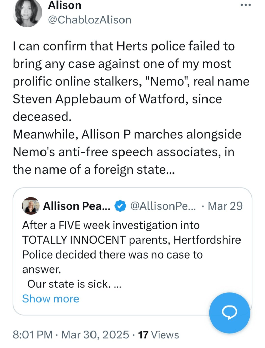Open the Alison display name profile
Screen dimensions: 265x348
[65, 5]
